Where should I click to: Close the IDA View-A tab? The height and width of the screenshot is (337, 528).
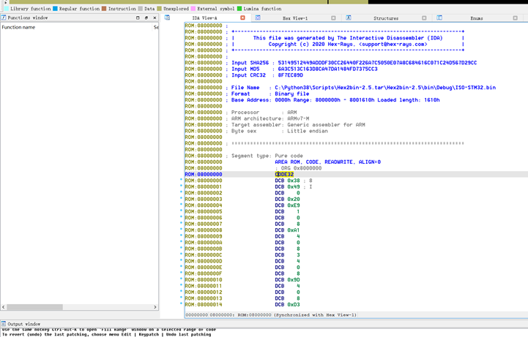[242, 18]
